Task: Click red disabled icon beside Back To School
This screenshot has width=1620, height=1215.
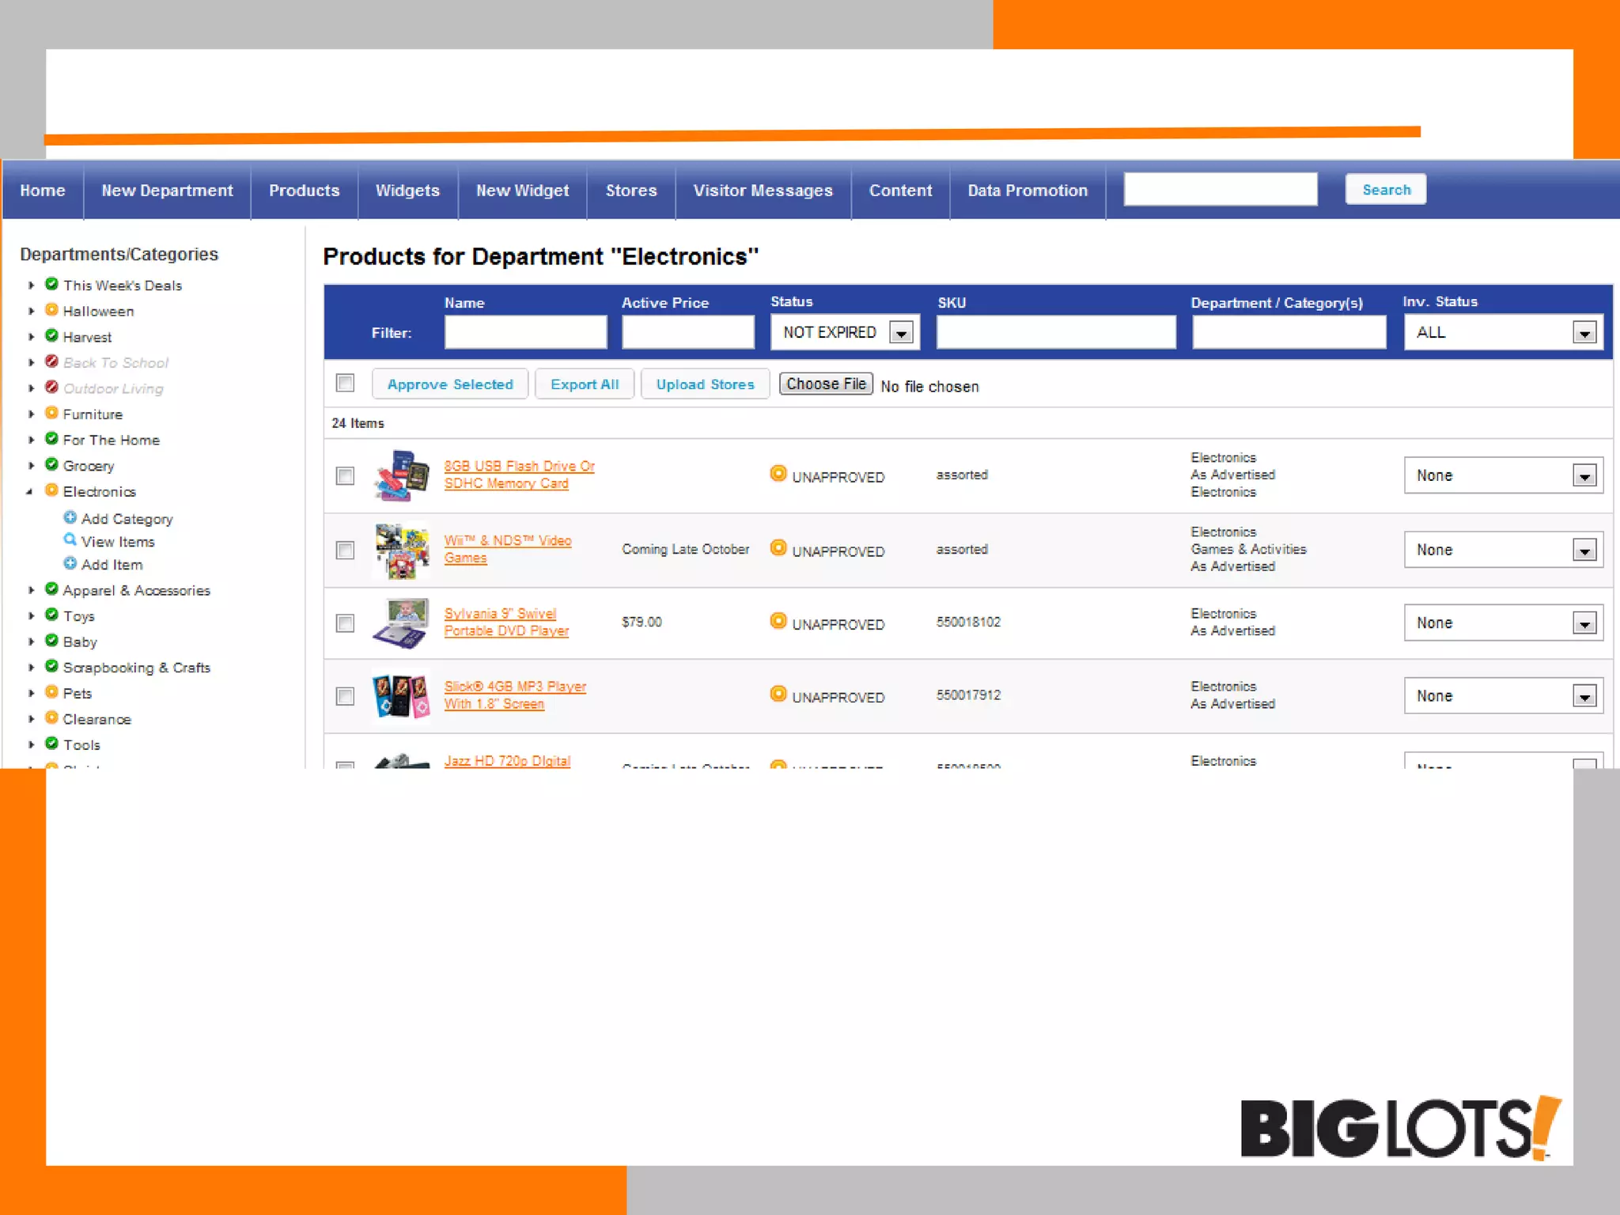Action: [51, 361]
